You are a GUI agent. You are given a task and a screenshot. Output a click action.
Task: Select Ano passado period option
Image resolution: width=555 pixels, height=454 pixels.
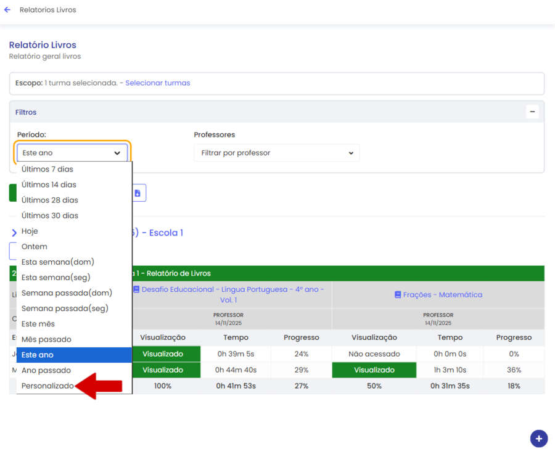click(46, 370)
